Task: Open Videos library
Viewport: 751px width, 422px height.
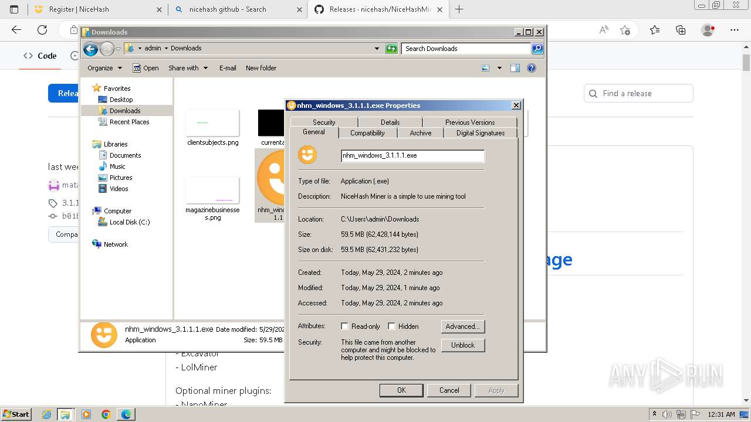Action: 119,189
